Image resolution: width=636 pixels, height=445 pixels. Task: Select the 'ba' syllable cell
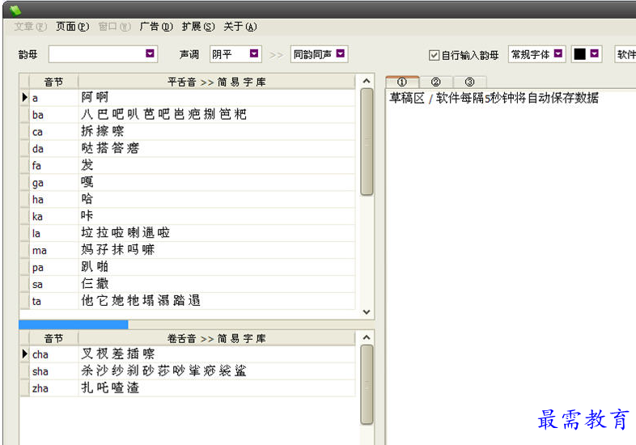[53, 115]
